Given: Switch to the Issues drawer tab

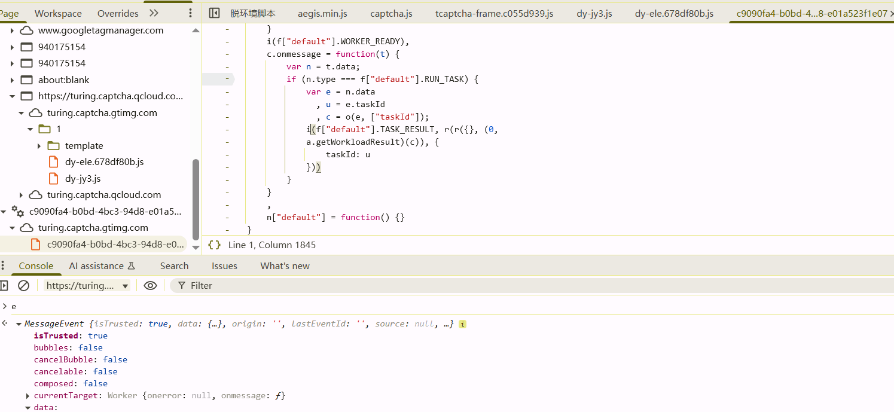Looking at the screenshot, I should tap(224, 266).
